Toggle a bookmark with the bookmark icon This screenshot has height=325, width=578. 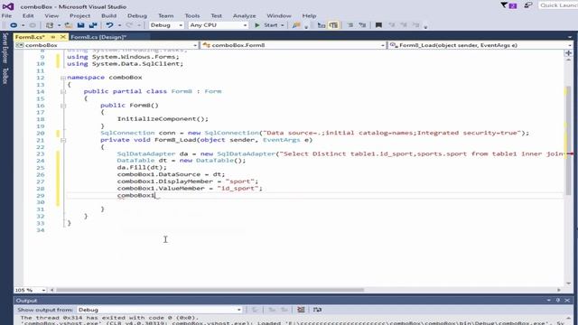pos(378,25)
